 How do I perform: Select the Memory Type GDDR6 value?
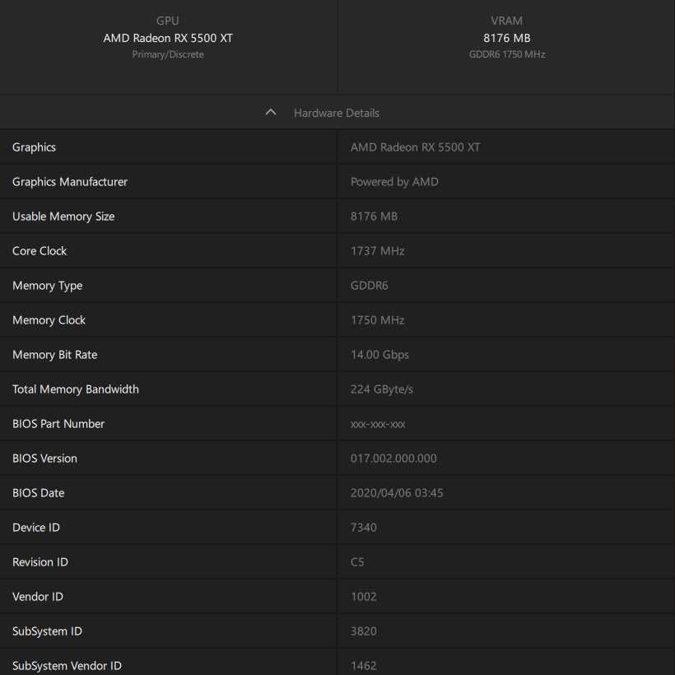point(369,286)
